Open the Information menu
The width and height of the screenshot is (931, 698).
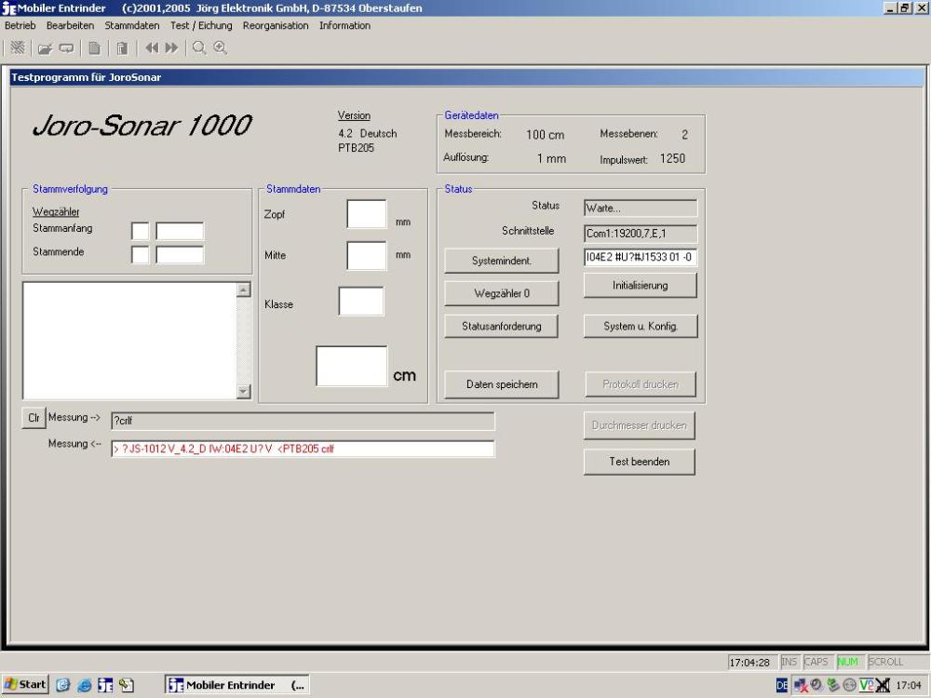(x=345, y=25)
